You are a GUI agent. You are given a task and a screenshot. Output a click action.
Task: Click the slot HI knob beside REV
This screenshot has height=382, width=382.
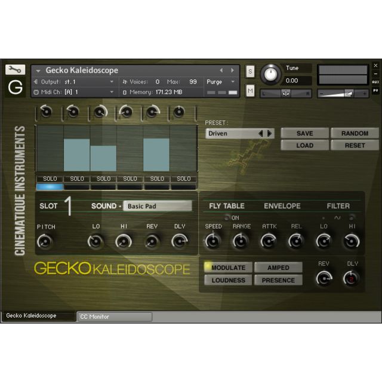click(x=124, y=241)
